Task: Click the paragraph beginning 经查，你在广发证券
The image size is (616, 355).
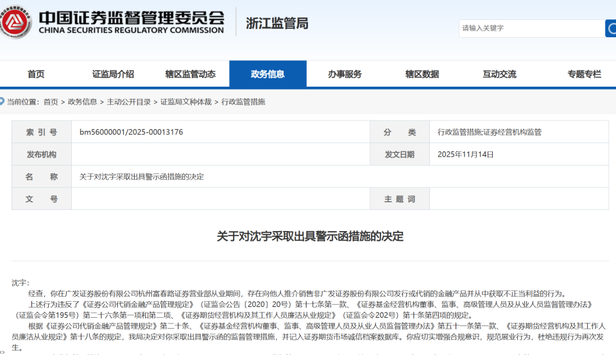Action: [298, 293]
